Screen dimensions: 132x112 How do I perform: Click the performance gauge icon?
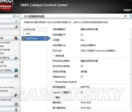(16, 104)
